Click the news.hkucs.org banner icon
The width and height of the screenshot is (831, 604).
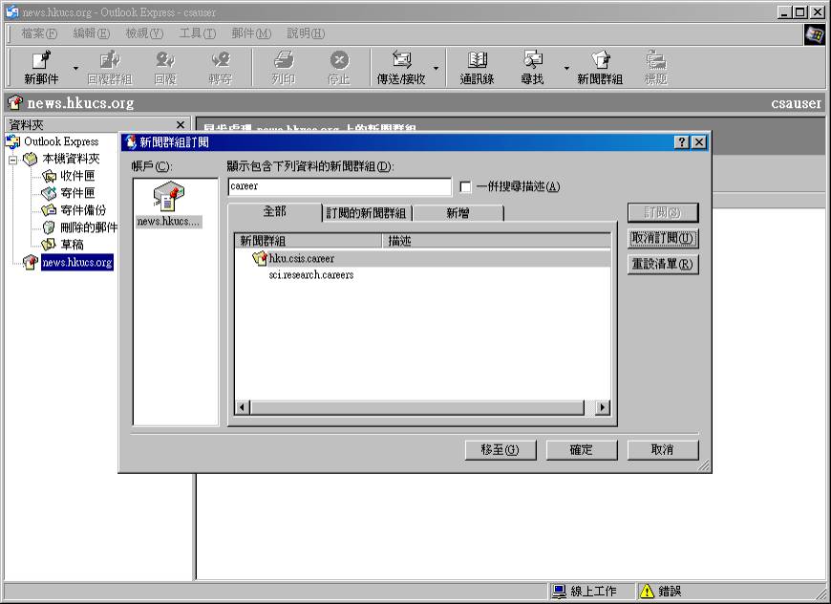click(x=16, y=102)
